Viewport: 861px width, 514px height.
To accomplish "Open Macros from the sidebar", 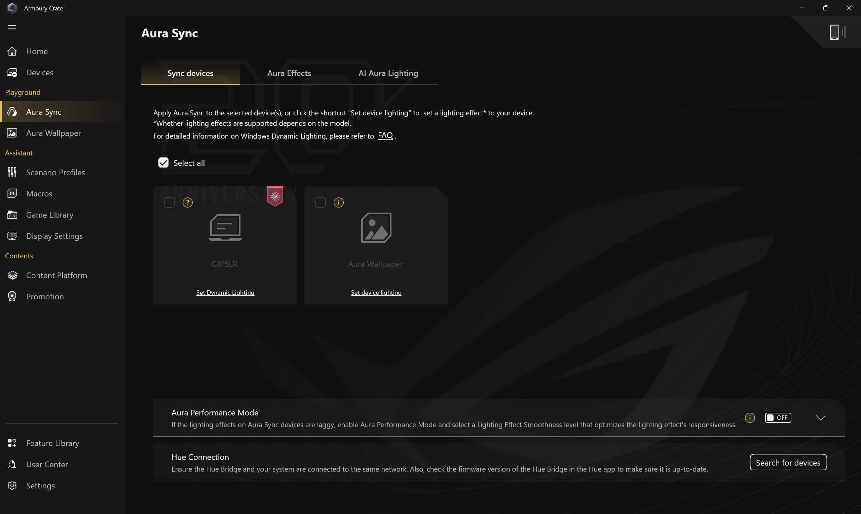I will point(62,193).
